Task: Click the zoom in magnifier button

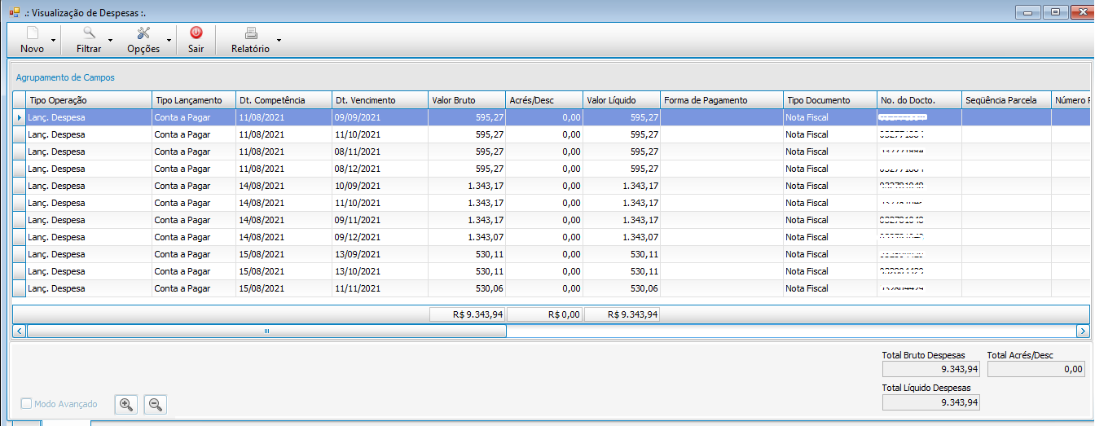Action: point(125,404)
